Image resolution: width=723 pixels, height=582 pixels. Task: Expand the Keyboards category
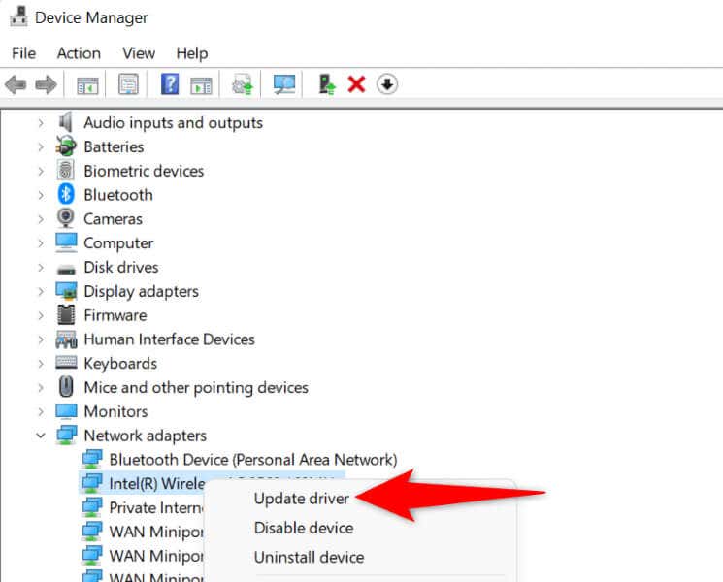point(41,364)
